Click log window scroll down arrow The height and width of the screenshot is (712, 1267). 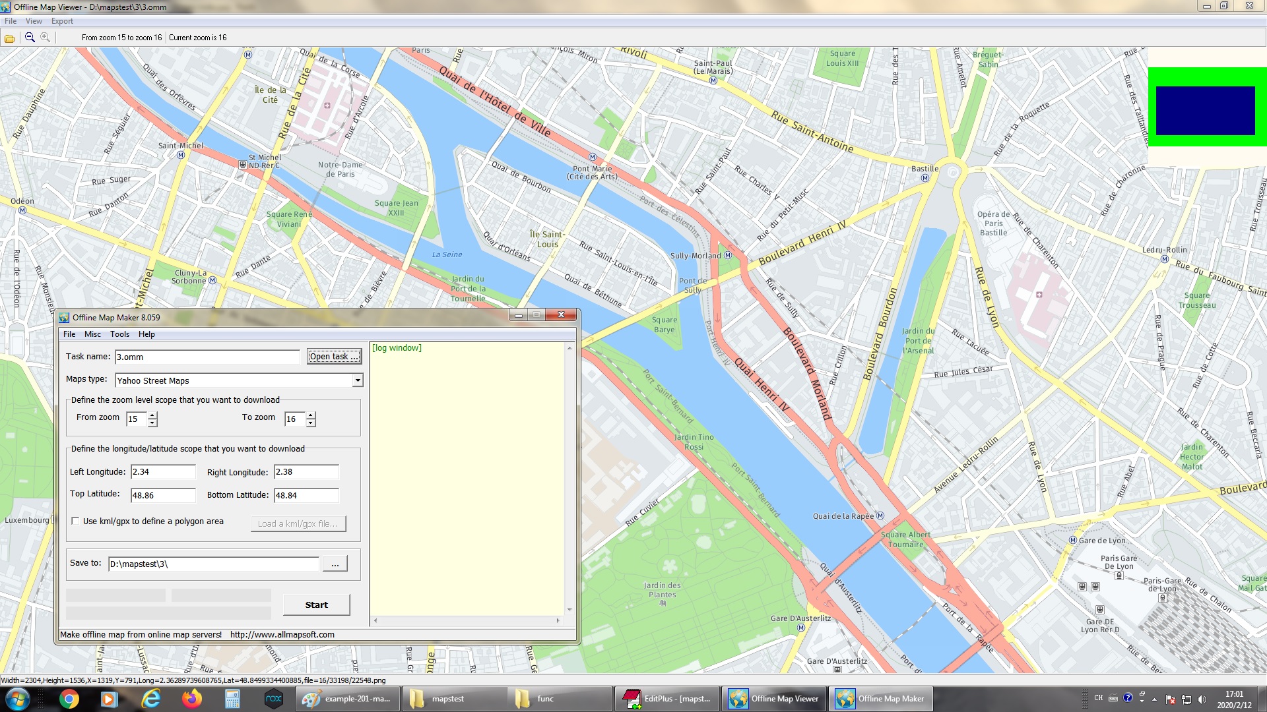(569, 610)
